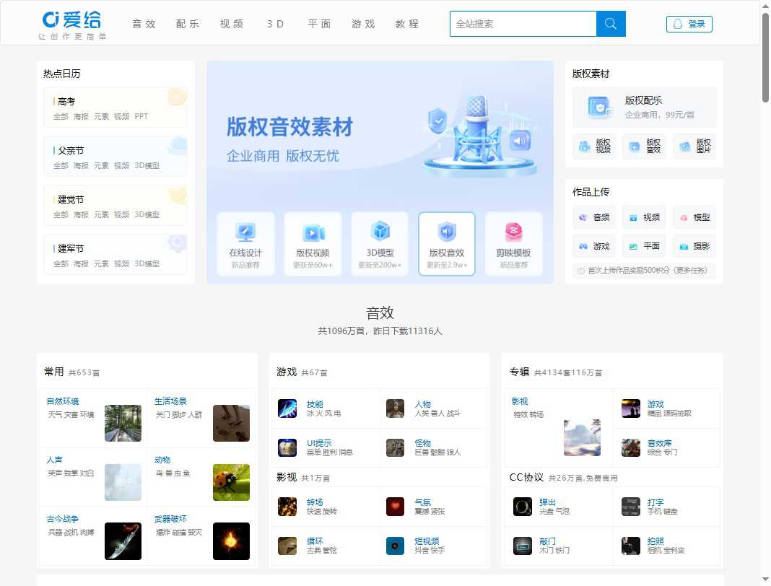Click the magnifier search icon
The width and height of the screenshot is (771, 586).
pos(611,23)
